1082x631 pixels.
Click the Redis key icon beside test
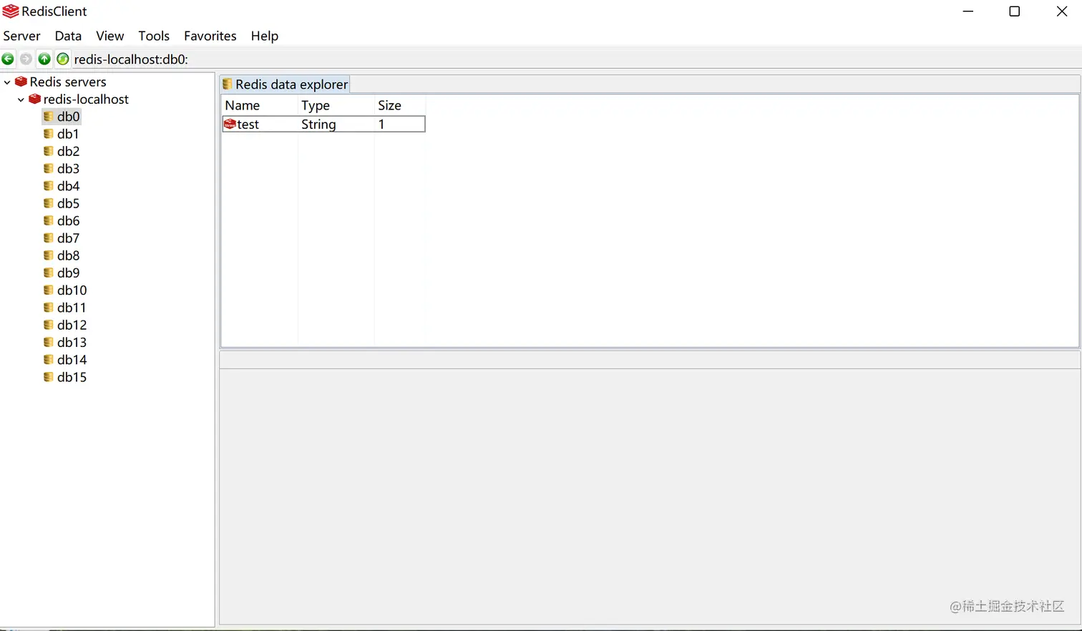[230, 124]
